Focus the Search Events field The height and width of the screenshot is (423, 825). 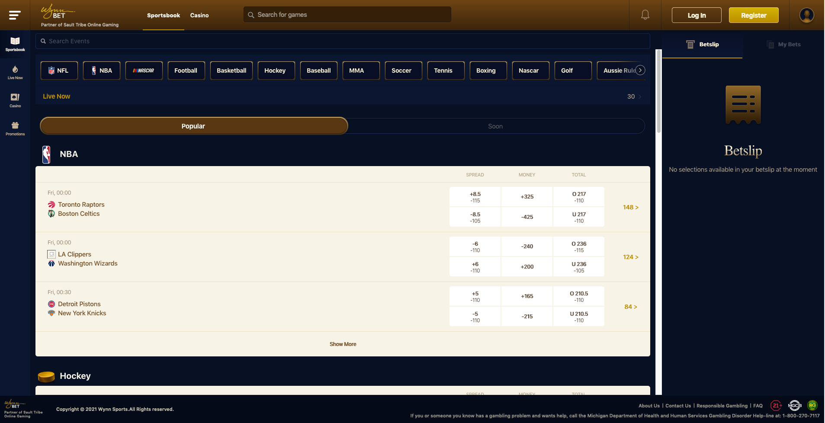click(343, 41)
